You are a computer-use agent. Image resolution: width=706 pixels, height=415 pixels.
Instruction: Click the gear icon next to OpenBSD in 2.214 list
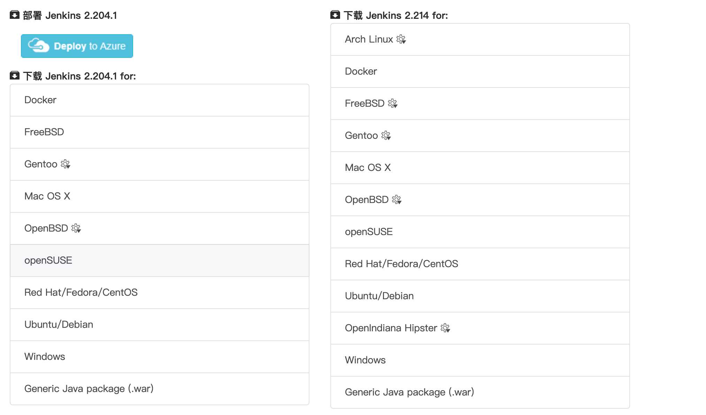(397, 199)
